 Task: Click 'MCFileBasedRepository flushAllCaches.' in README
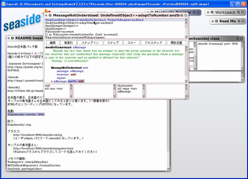[x=34, y=166]
